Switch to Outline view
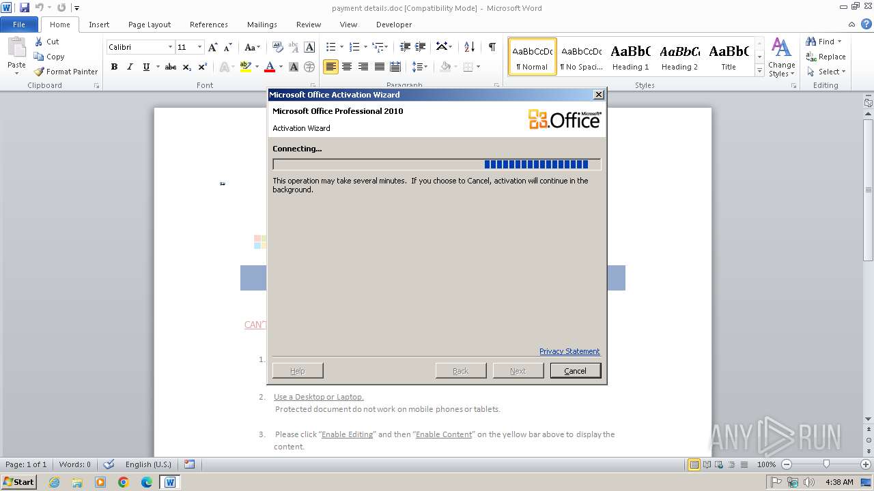The image size is (874, 491). (731, 464)
